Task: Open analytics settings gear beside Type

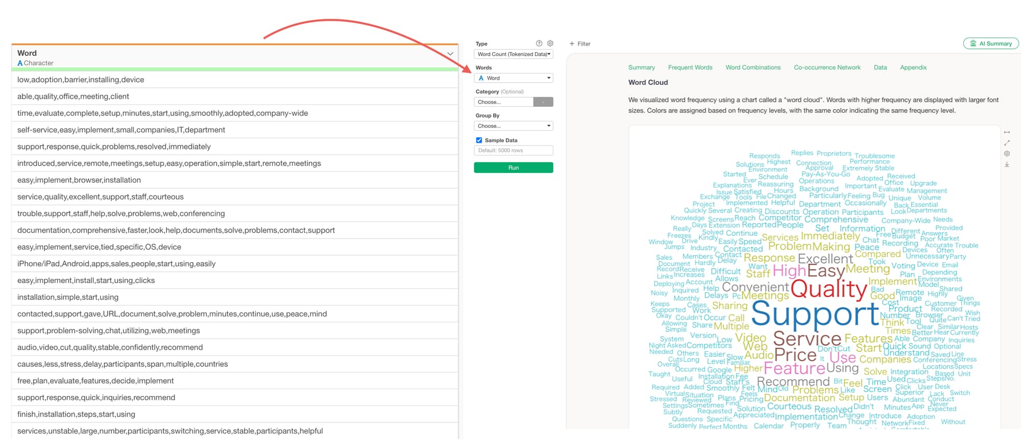Action: [x=550, y=44]
